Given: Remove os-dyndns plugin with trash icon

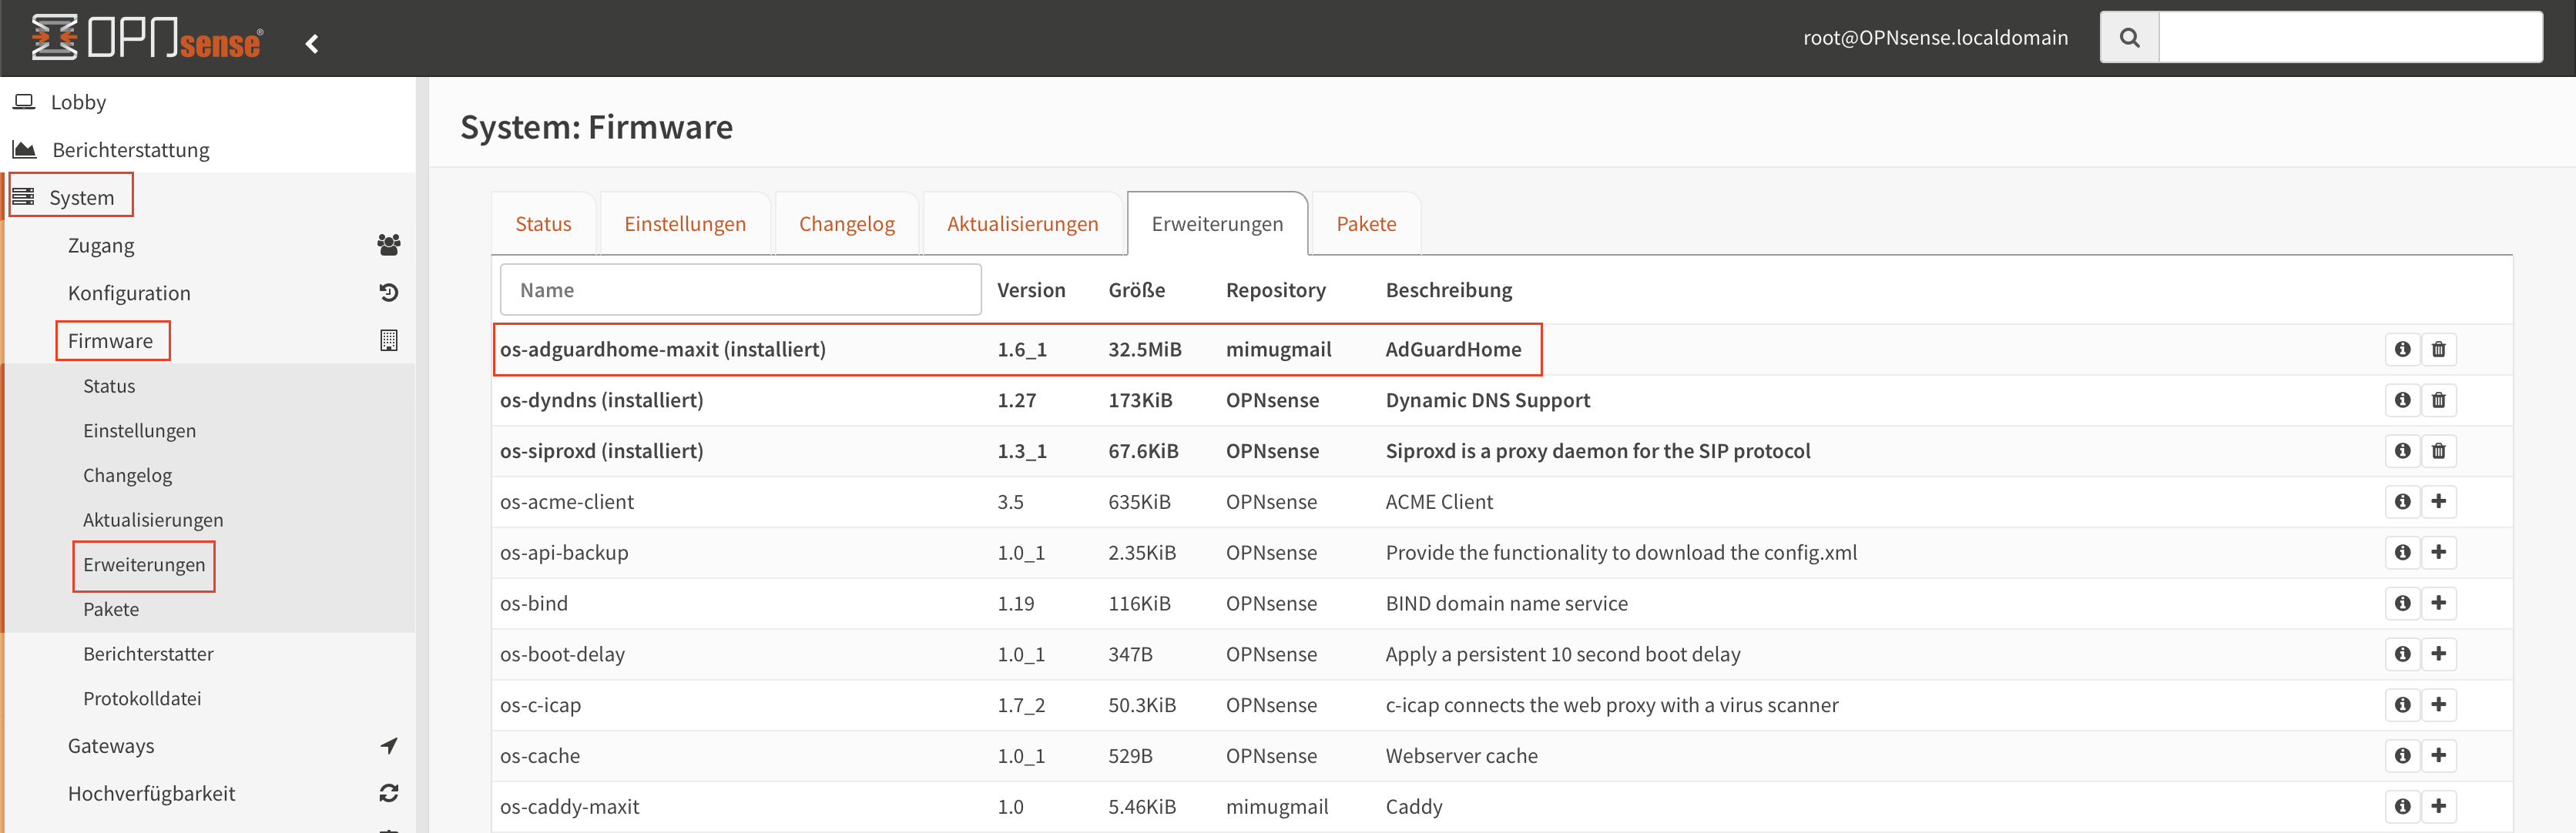Looking at the screenshot, I should click(2438, 400).
